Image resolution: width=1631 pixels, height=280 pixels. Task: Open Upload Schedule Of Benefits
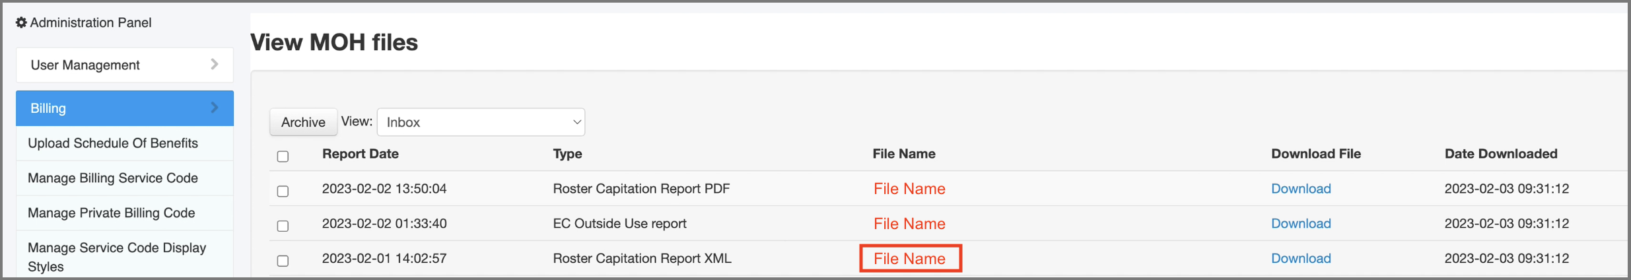(x=113, y=143)
